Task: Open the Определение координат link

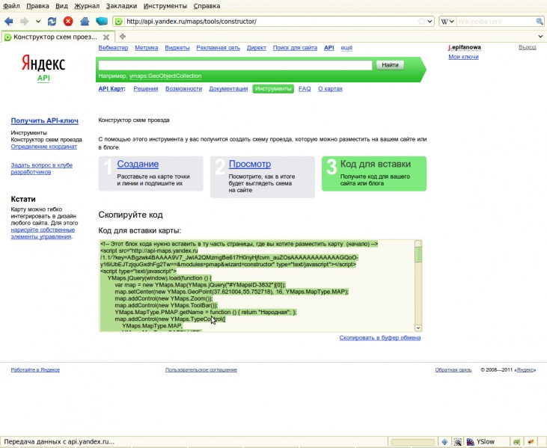Action: (43, 147)
